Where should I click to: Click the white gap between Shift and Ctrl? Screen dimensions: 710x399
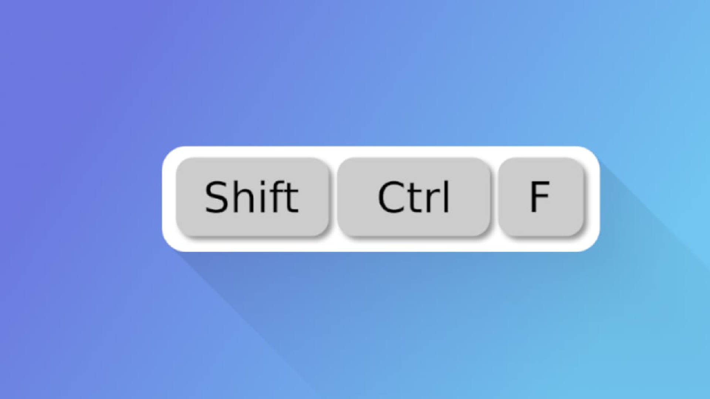tap(334, 197)
